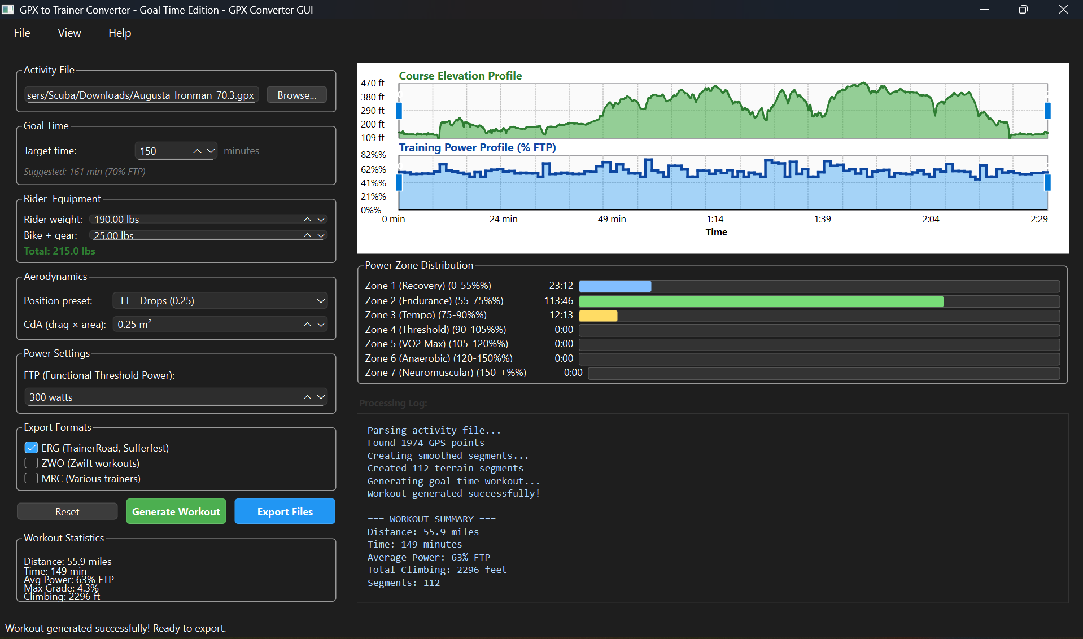Increase rider weight with up arrow
This screenshot has height=639, width=1083.
tap(307, 220)
